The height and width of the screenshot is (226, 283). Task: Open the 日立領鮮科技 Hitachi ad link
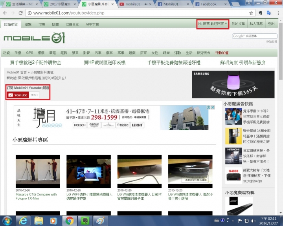(x=256, y=156)
